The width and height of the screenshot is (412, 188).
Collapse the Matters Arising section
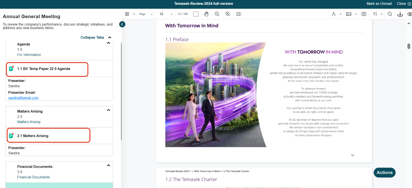pos(109,110)
